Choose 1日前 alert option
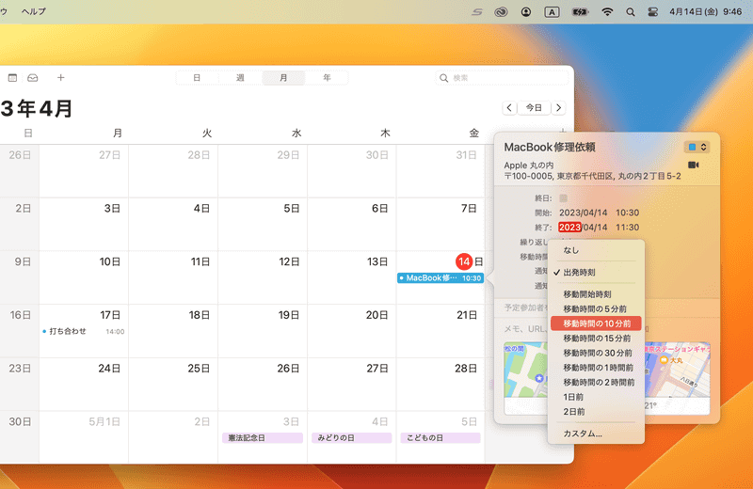 coord(596,398)
